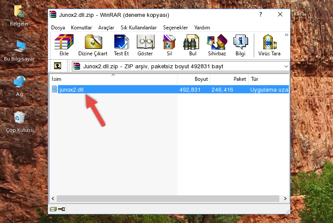Sort files by İsim column
Image resolution: width=333 pixels, height=223 pixels.
click(113, 79)
